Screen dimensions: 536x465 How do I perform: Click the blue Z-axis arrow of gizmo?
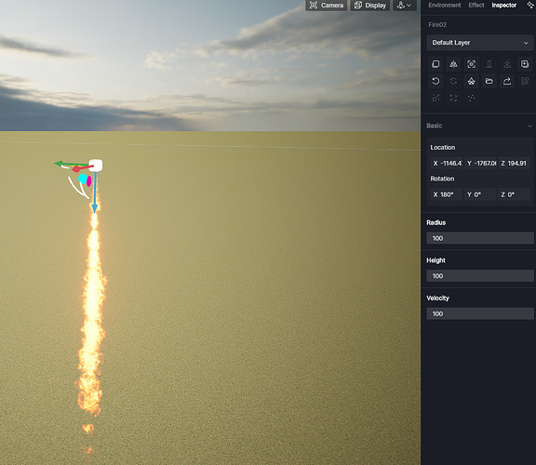click(x=95, y=193)
